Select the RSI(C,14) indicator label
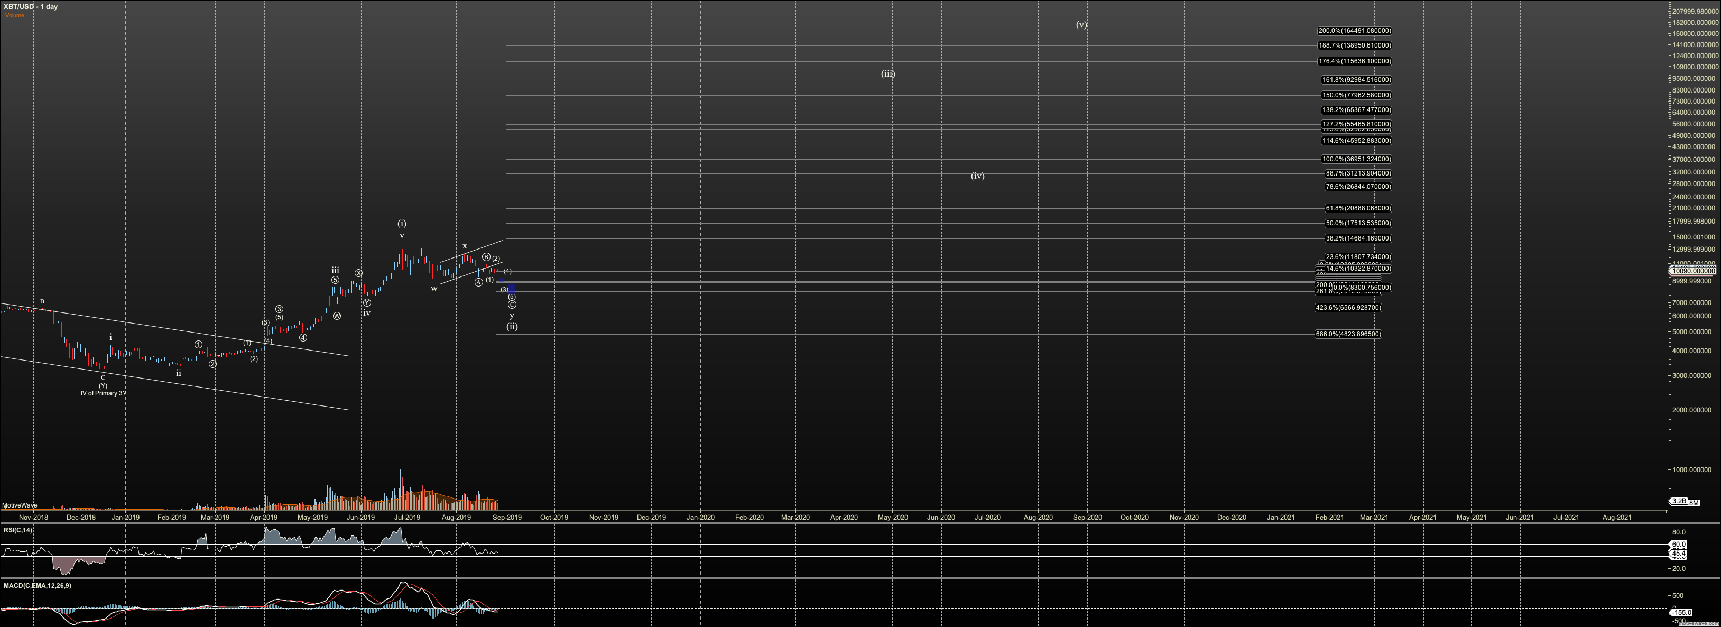Viewport: 1721px width, 627px height. coord(18,530)
